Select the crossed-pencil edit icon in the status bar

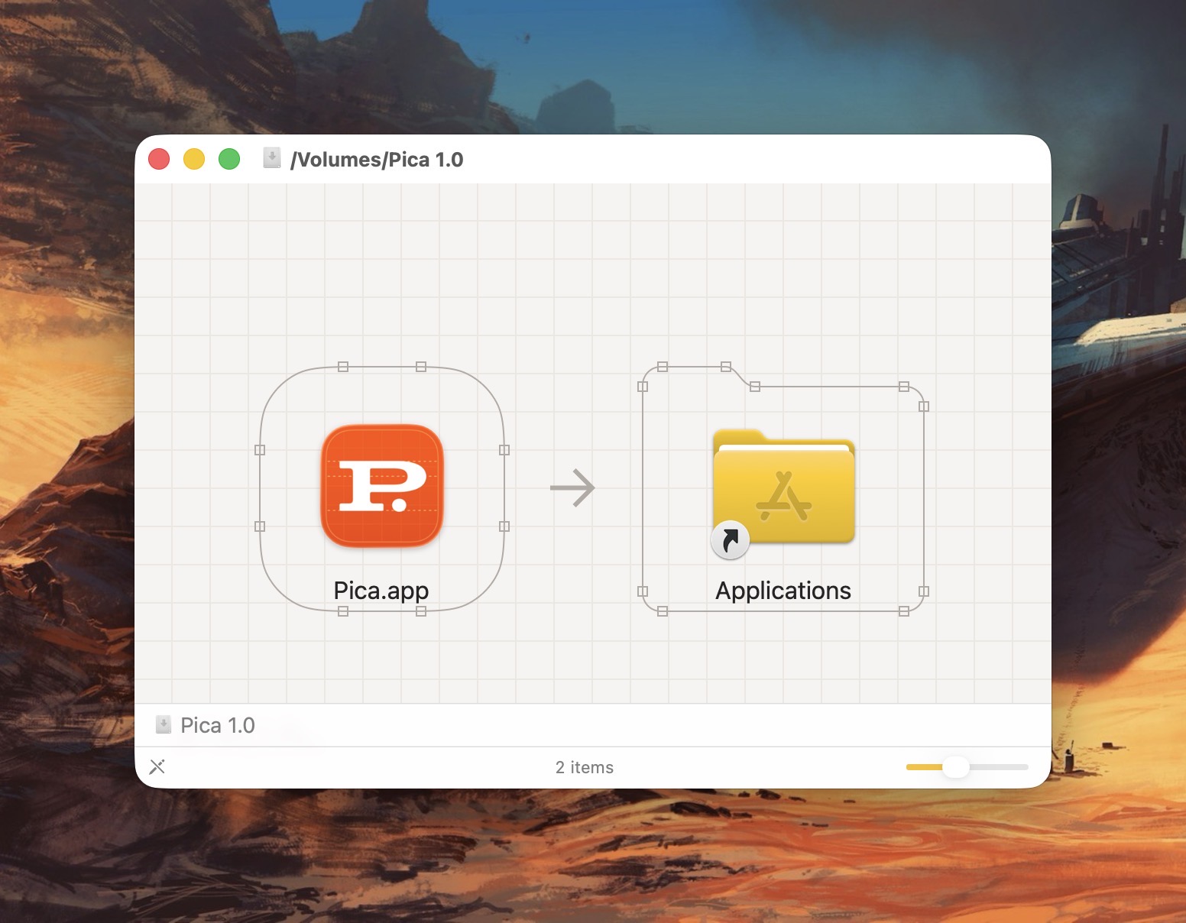157,766
